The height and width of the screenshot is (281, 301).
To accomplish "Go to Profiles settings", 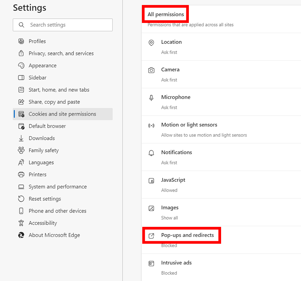I will coord(37,41).
